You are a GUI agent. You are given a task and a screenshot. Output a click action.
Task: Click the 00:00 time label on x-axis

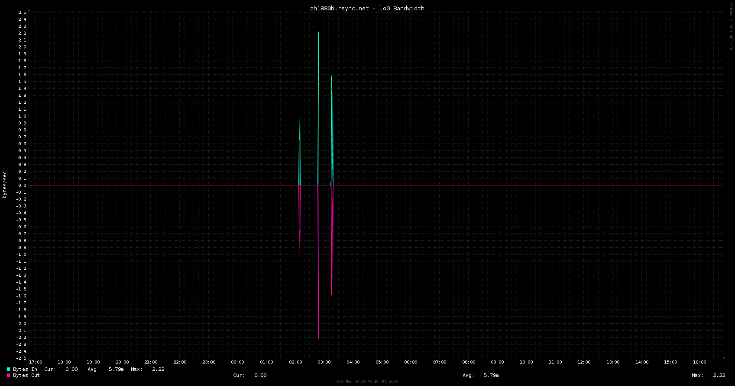pos(237,362)
